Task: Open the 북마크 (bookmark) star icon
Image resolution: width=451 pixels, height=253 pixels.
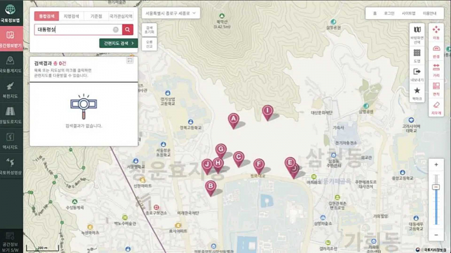Action: click(x=417, y=92)
